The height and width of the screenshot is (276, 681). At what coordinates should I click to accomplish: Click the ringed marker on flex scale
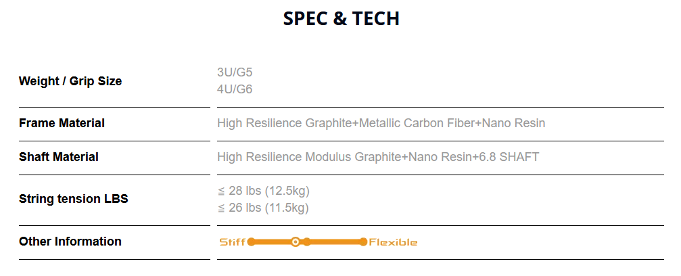[x=295, y=241]
